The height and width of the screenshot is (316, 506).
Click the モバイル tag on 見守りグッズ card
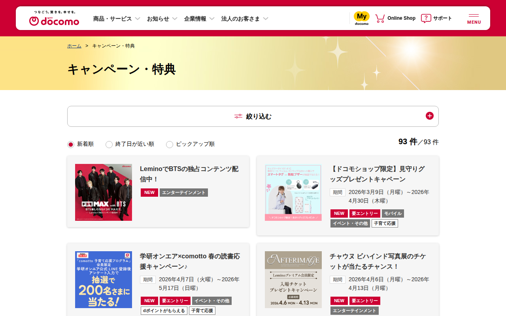393,214
